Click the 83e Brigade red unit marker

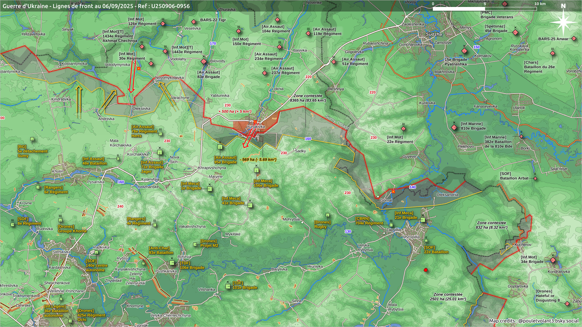(x=204, y=62)
